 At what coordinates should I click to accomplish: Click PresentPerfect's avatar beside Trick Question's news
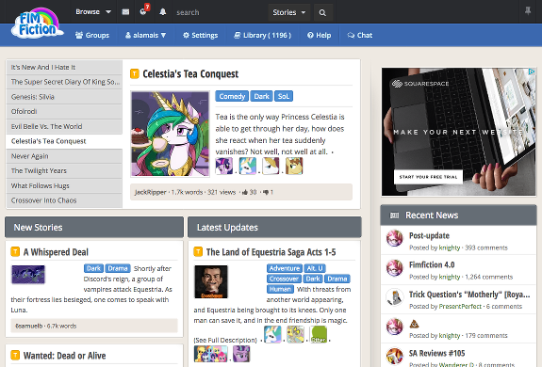click(394, 297)
